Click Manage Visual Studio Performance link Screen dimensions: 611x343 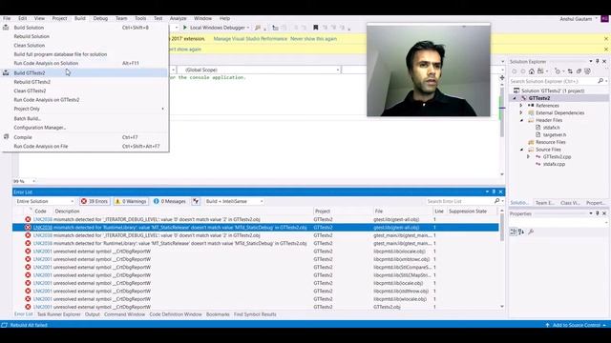[250, 39]
